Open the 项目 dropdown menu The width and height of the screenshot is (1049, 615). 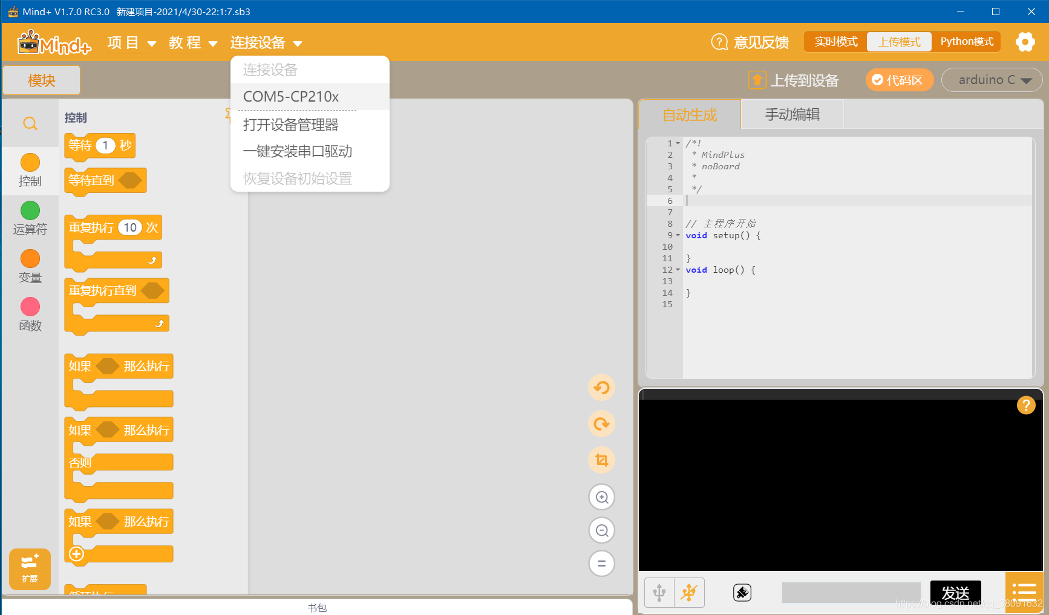(132, 43)
